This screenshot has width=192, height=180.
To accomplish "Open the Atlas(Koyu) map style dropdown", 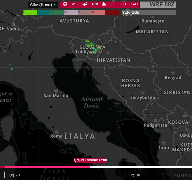I will pos(43,5).
